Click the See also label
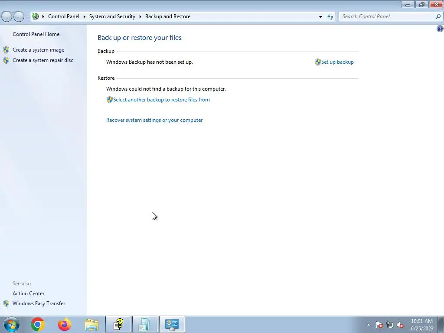444x333 pixels. tap(22, 284)
